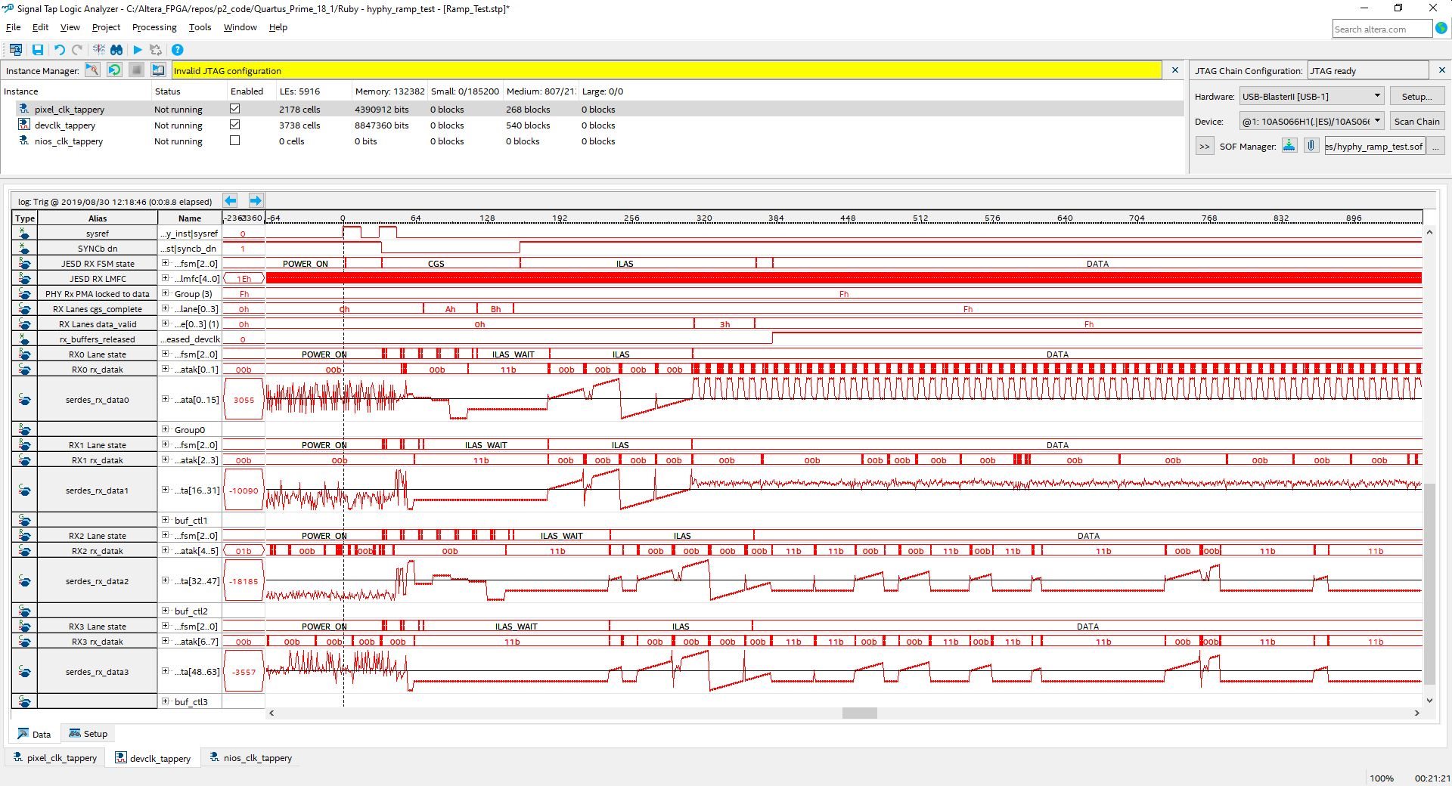Toggle pixel_clk_tappery enabled checkbox
Image resolution: width=1452 pixels, height=786 pixels.
tap(235, 109)
